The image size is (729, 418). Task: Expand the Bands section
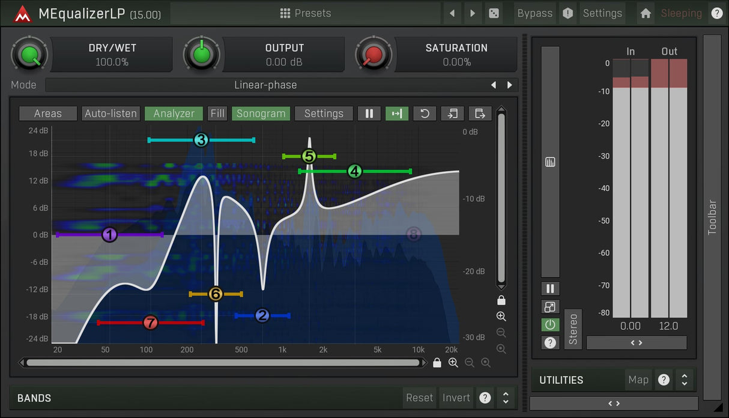click(x=506, y=398)
